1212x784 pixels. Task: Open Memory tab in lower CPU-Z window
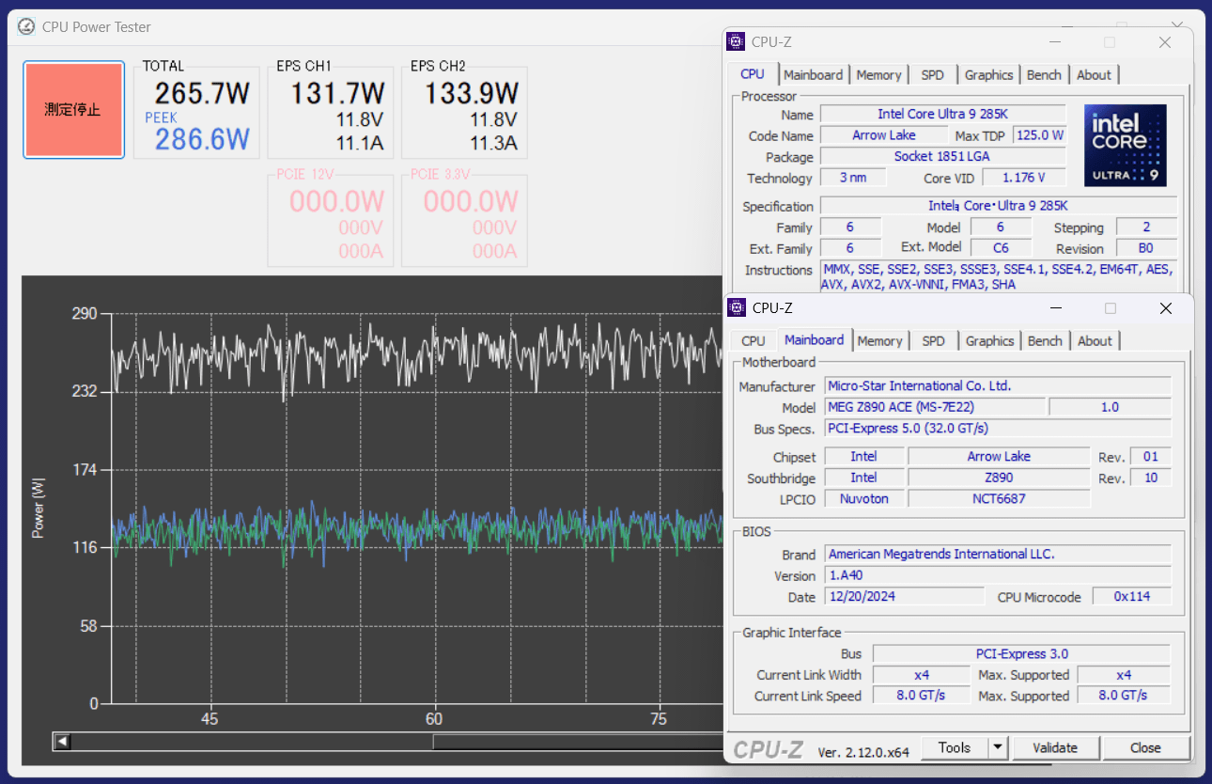pos(879,341)
